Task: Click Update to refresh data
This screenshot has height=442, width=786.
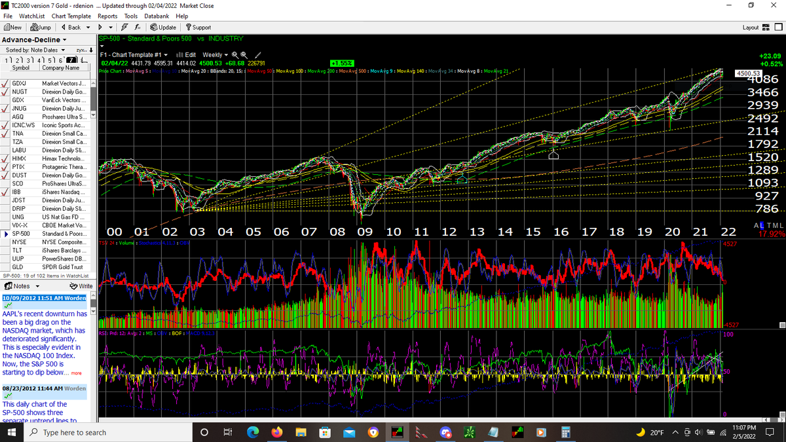Action: pyautogui.click(x=163, y=28)
